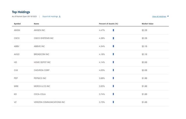Screen dimensions: 186x119
Task: Select the AMGN symbol cell
Action: pyautogui.click(x=17, y=30)
